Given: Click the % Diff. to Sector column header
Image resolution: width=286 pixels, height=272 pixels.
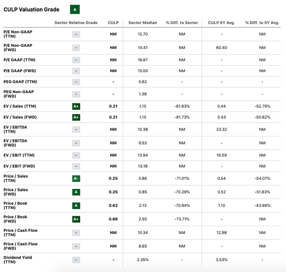Looking at the screenshot, I should click(182, 23).
